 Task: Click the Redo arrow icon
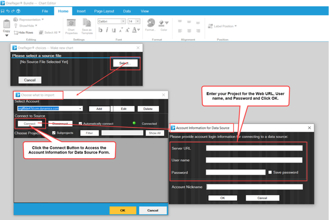[x=13, y=11]
